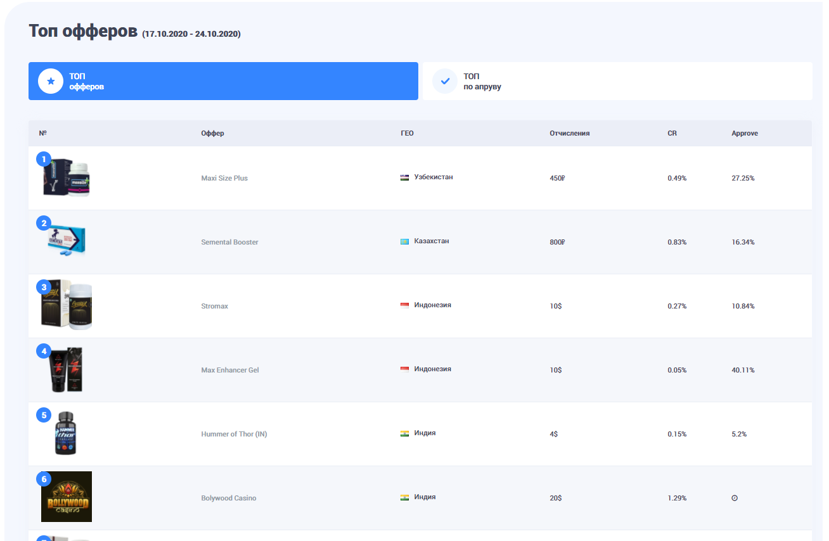Click the 4$ payout value
Image resolution: width=829 pixels, height=541 pixels.
[554, 434]
